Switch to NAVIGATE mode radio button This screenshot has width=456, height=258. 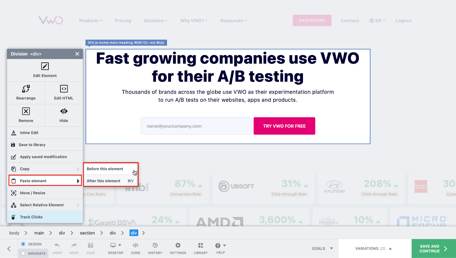click(23, 253)
